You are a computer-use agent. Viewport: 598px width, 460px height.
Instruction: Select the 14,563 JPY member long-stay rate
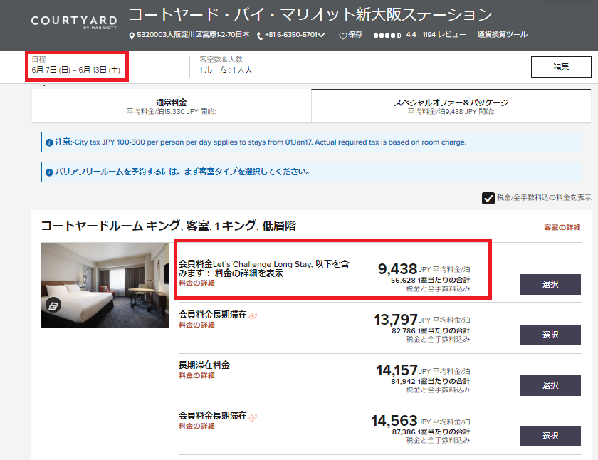pyautogui.click(x=550, y=436)
